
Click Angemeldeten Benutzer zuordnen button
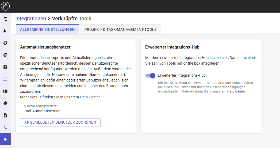(60, 123)
